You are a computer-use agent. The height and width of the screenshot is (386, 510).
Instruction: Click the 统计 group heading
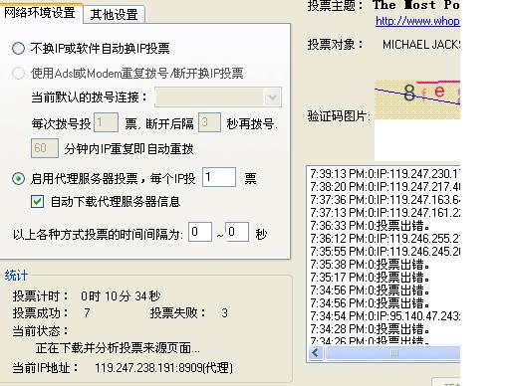point(16,276)
